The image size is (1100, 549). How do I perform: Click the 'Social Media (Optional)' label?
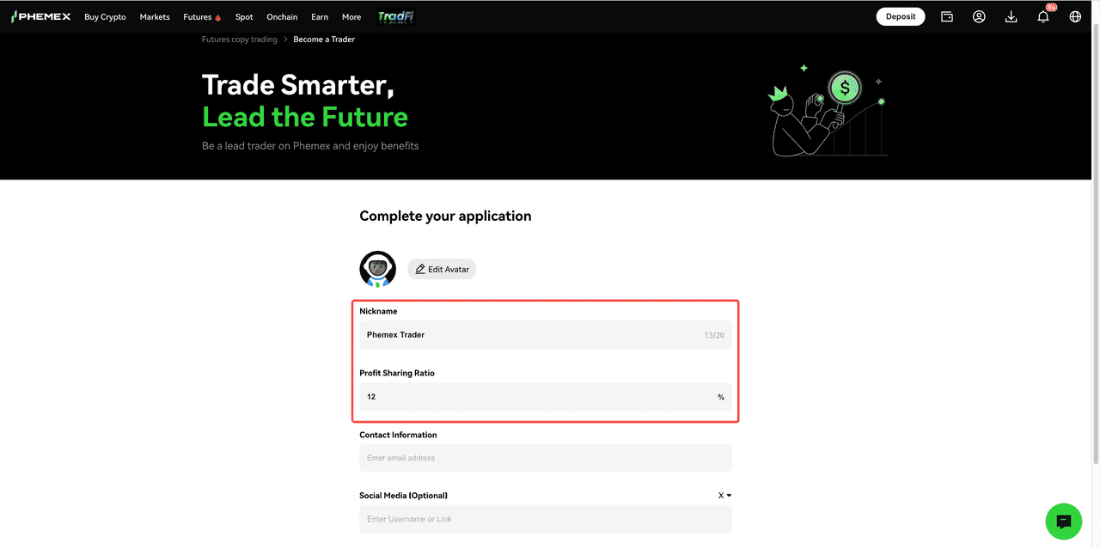click(x=403, y=496)
